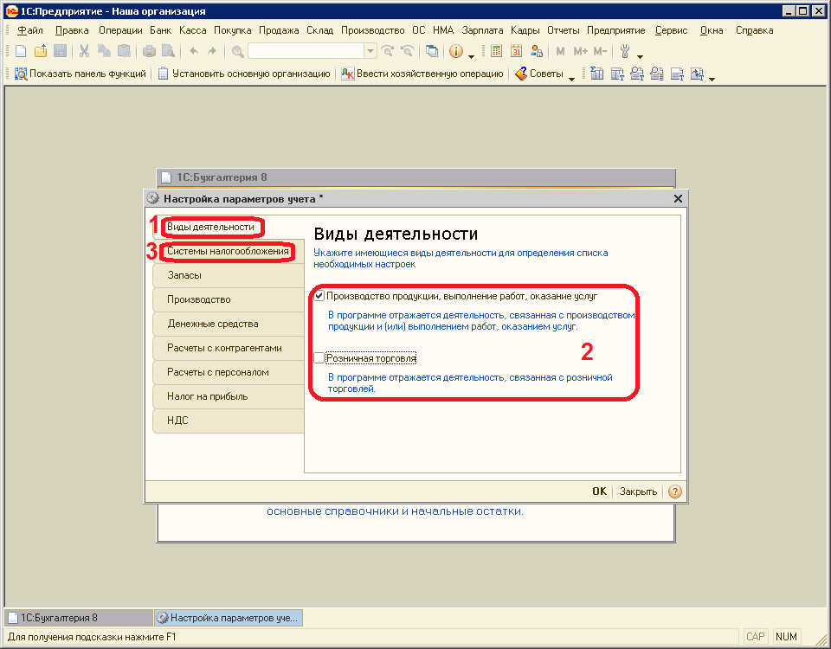Image resolution: width=831 pixels, height=649 pixels.
Task: Expand the Советы dropdown arrow
Action: [572, 79]
